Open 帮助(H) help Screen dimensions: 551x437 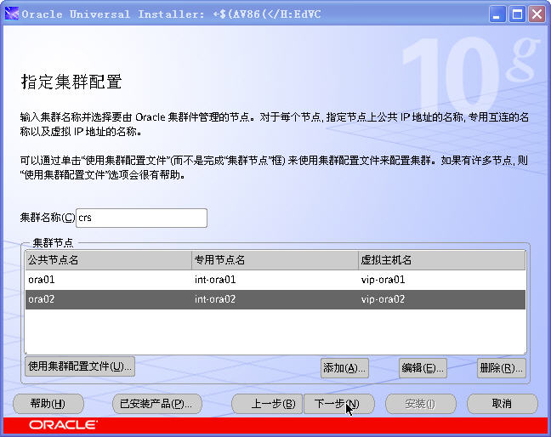[x=48, y=404]
